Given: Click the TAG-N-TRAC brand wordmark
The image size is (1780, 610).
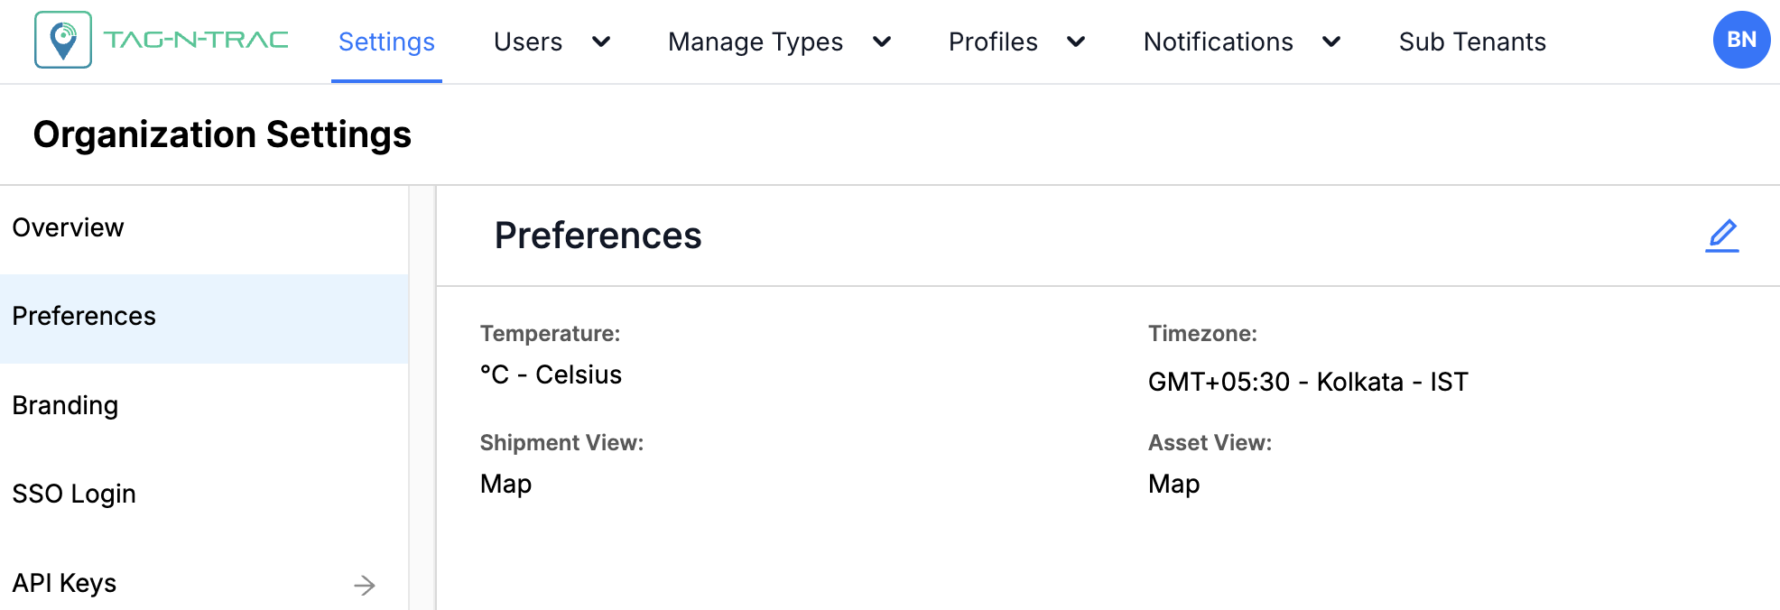Looking at the screenshot, I should (x=196, y=40).
